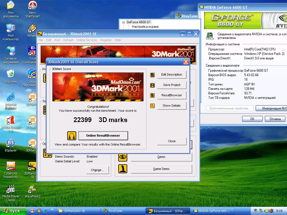The height and width of the screenshot is (215, 287).
Task: Click the ResultBrowser button
Action: (172, 95)
